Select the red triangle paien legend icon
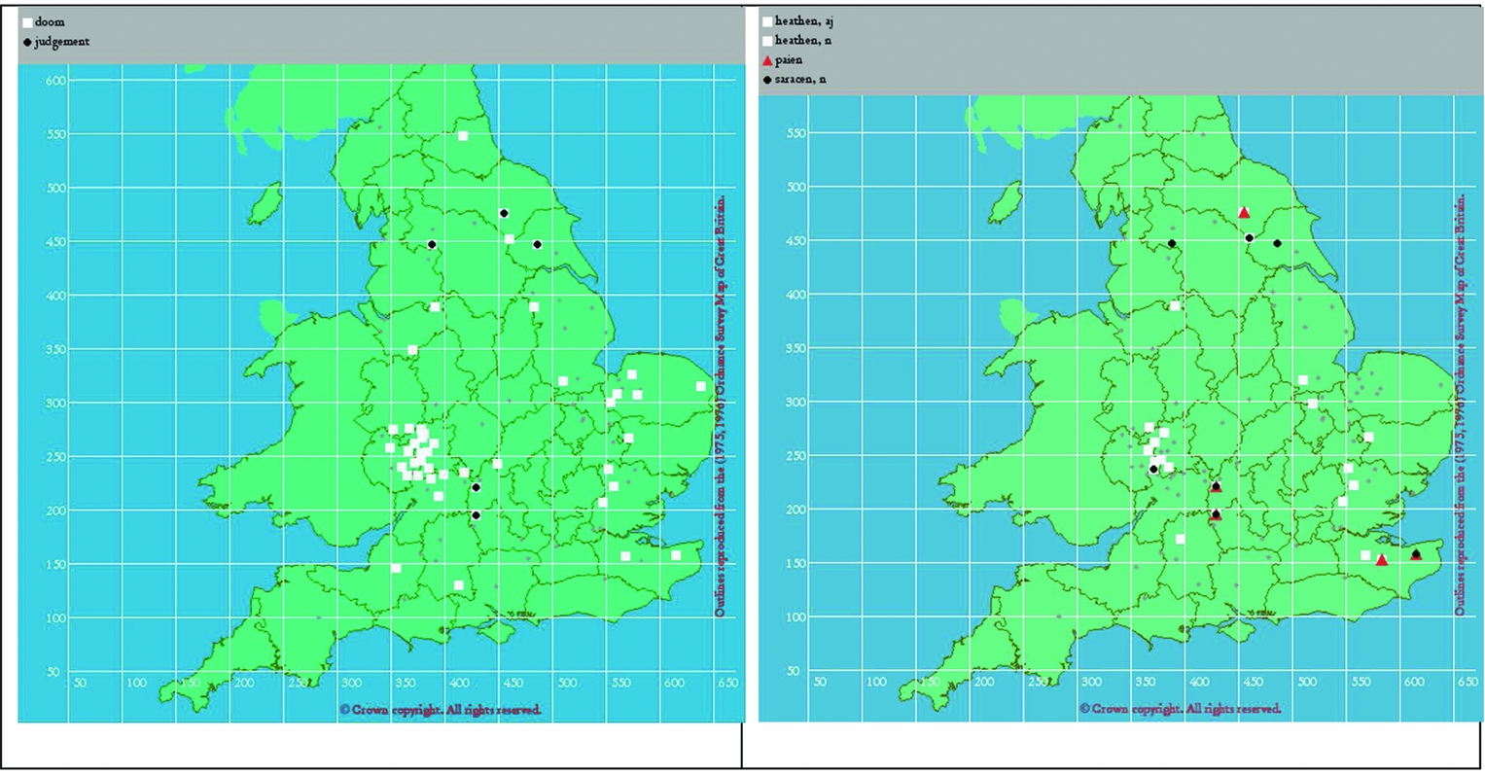 [x=767, y=60]
